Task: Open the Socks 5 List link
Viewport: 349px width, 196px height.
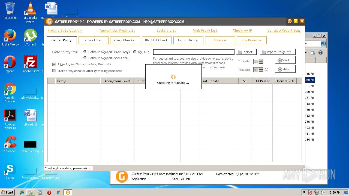Action: pos(166,30)
